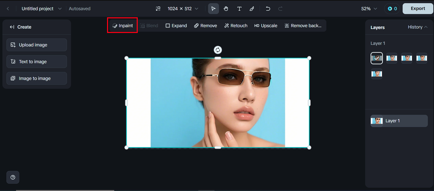Select the fourth version thumbnail
This screenshot has width=434, height=191.
point(422,58)
